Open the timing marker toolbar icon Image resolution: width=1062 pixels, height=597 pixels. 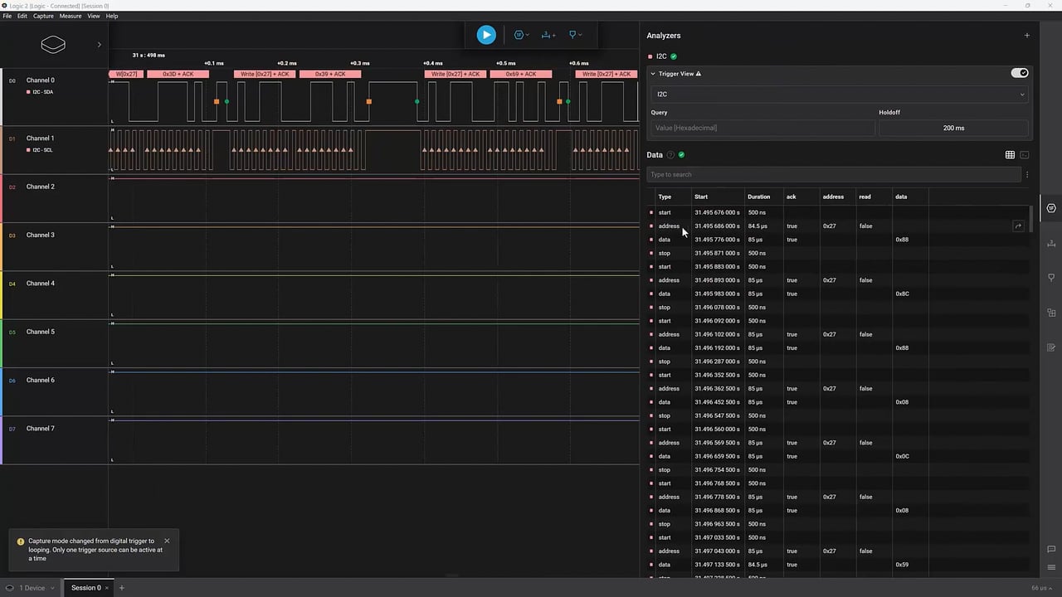575,35
